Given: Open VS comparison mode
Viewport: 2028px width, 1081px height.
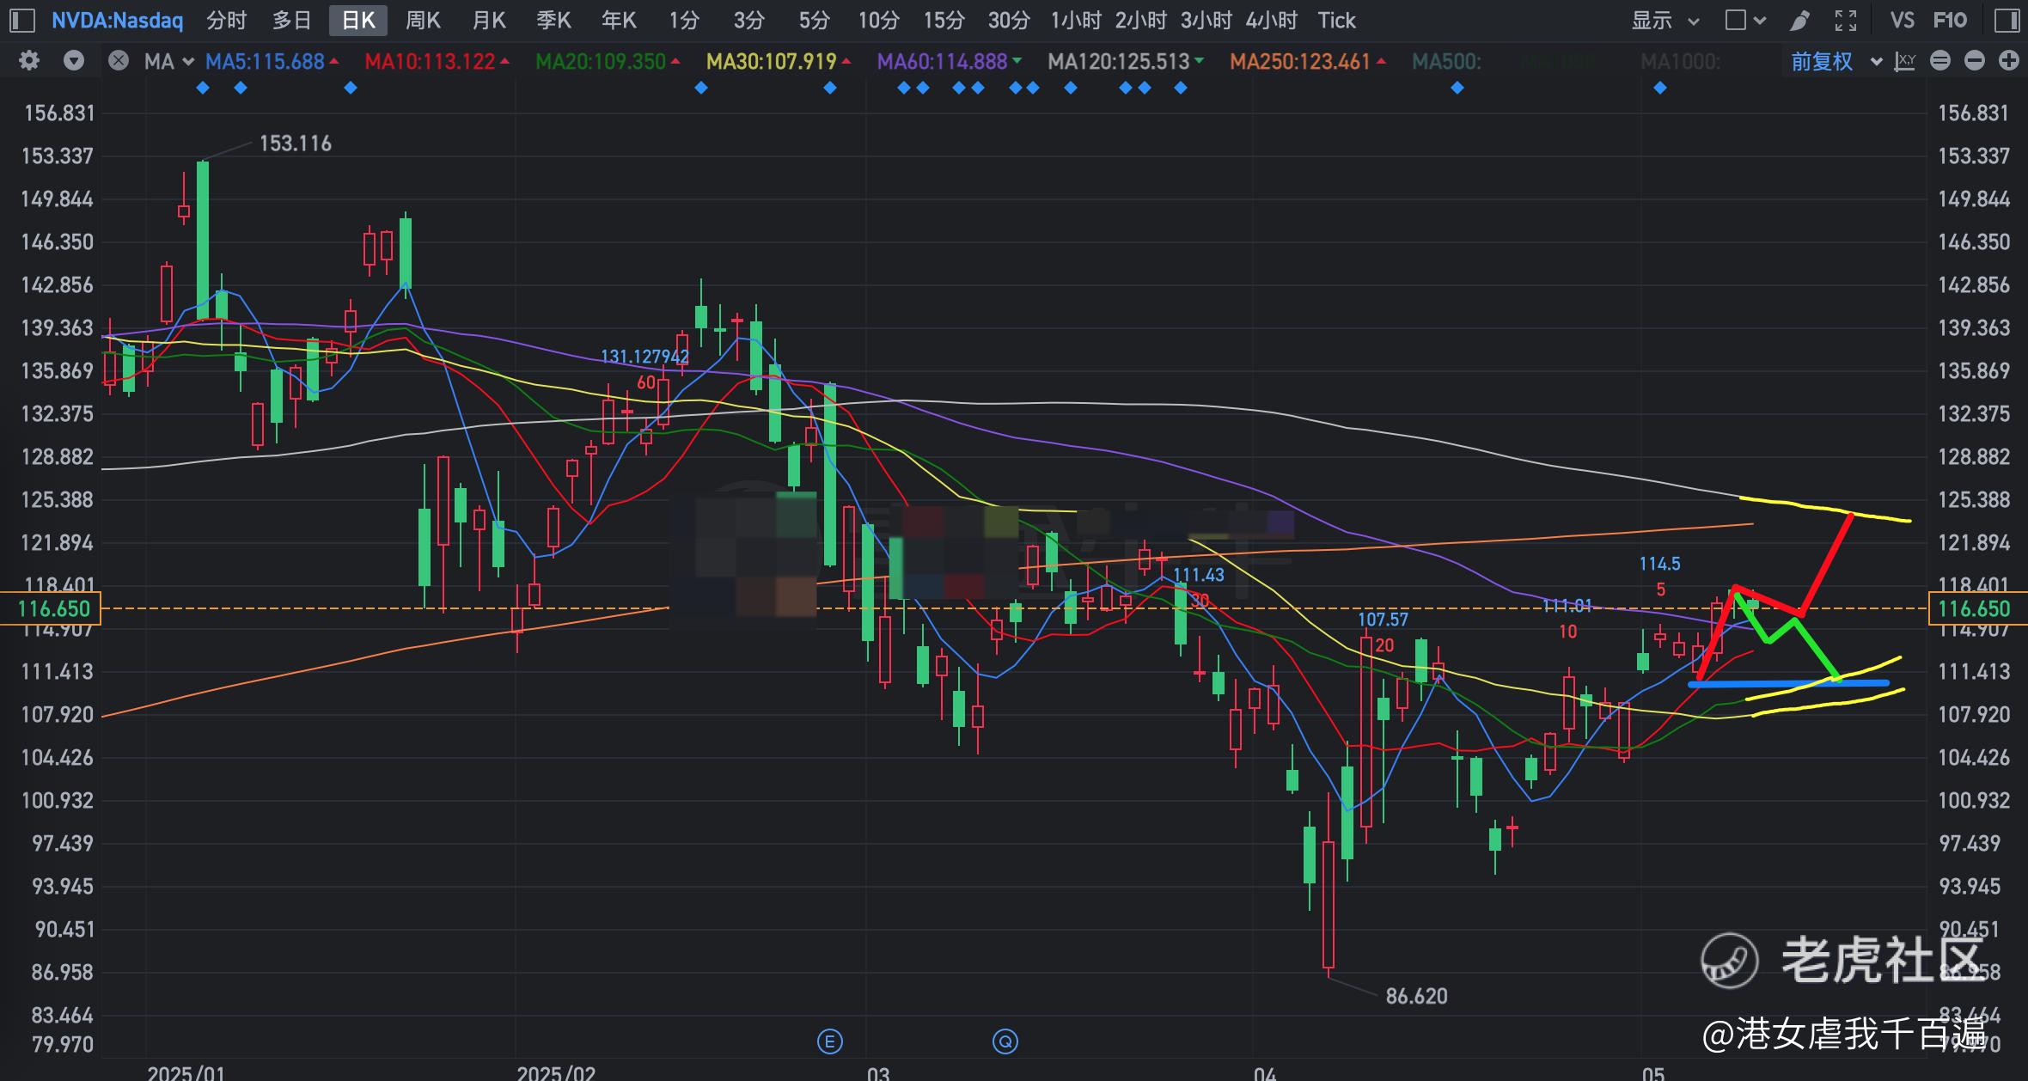Looking at the screenshot, I should point(1902,20).
